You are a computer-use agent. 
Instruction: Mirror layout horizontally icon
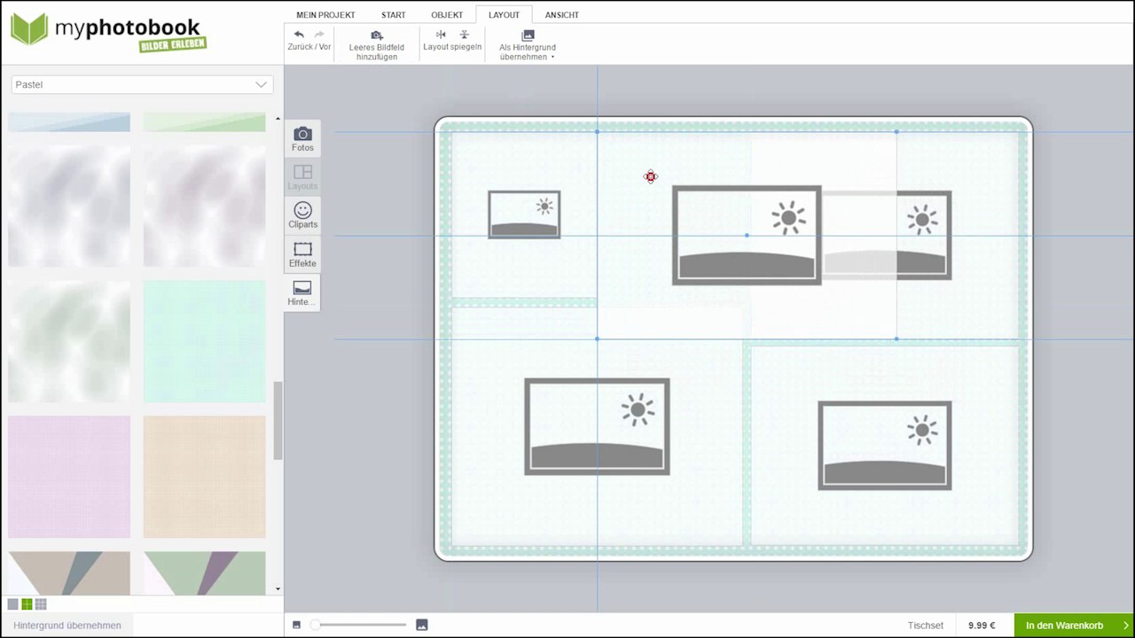(441, 35)
